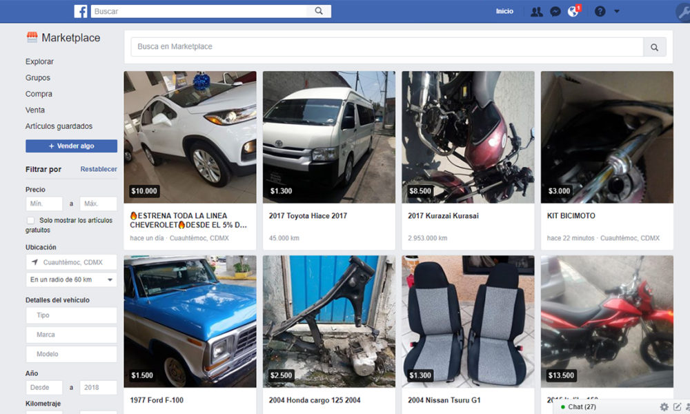Screen dimensions: 690x414
Task: Select Grupos in Marketplace sidebar
Action: coord(38,78)
